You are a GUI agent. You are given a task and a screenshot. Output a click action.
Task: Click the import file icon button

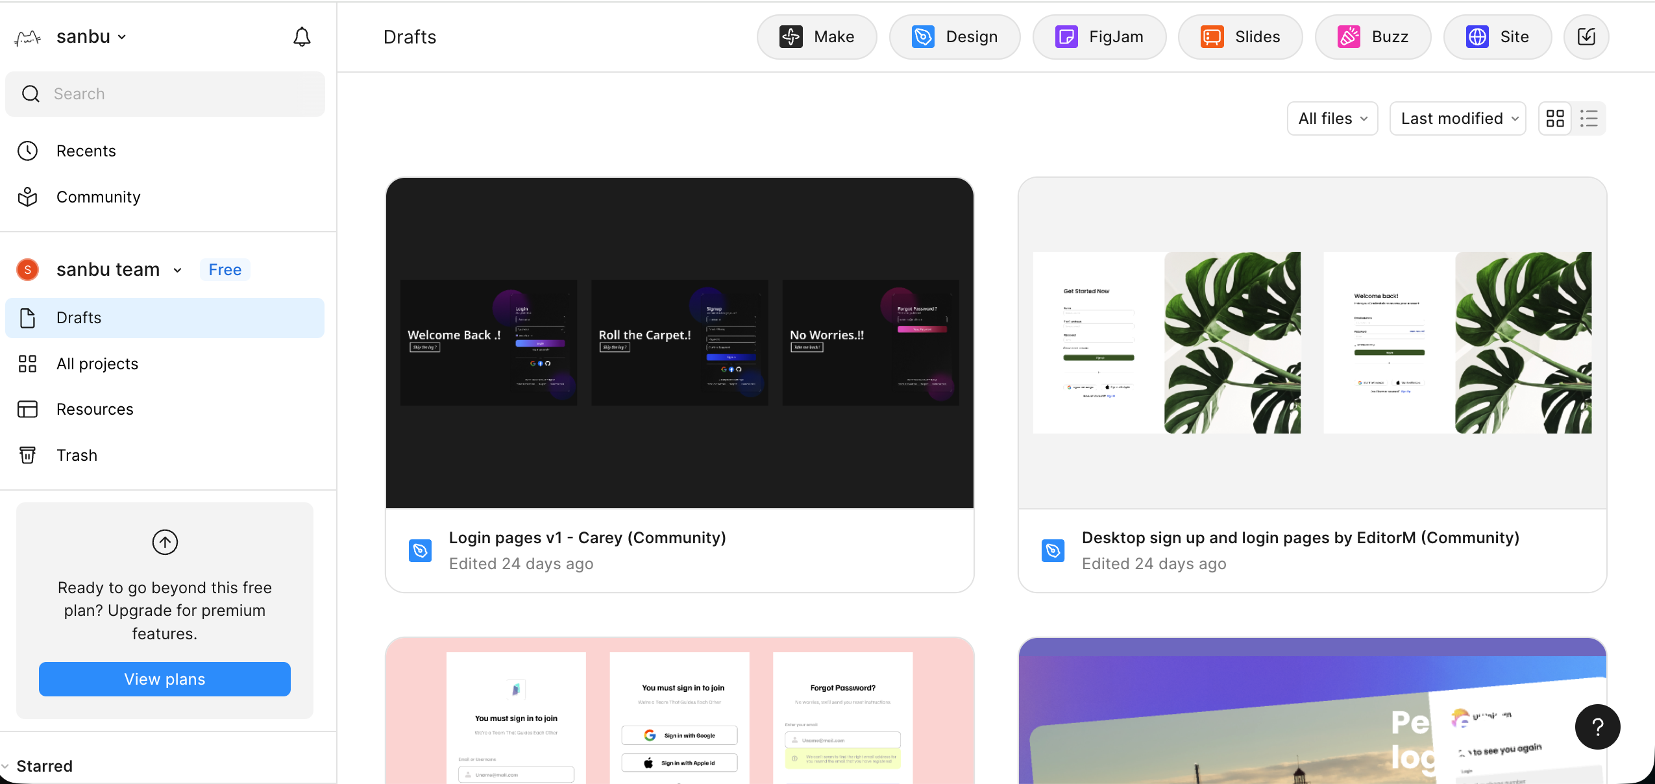tap(1586, 37)
